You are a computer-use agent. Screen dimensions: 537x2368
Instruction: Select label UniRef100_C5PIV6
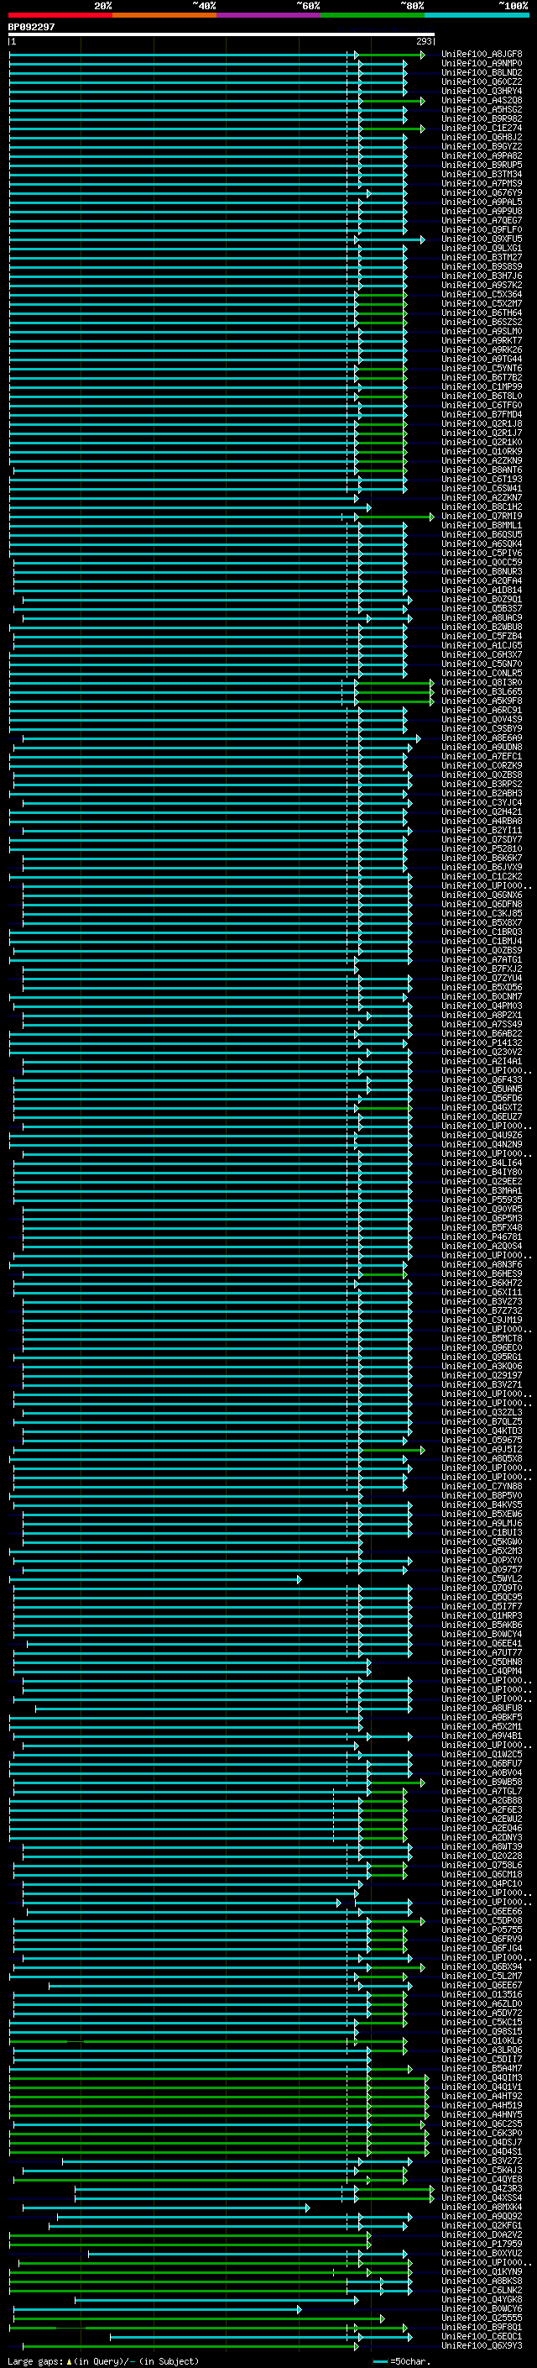click(482, 554)
